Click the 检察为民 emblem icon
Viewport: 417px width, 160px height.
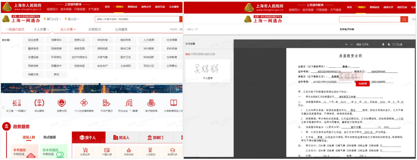pos(62,103)
